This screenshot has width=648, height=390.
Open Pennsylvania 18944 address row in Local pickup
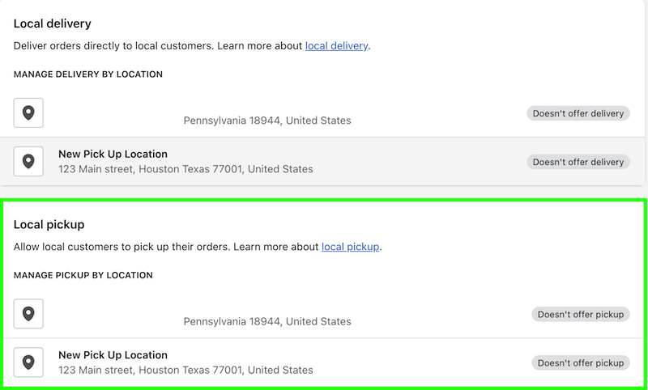coord(267,321)
